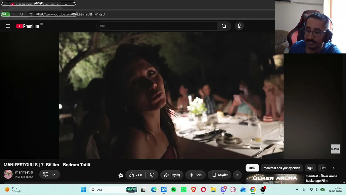This screenshot has width=346, height=195.
Task: Open Spotify from the taskbar
Action: [x=174, y=190]
